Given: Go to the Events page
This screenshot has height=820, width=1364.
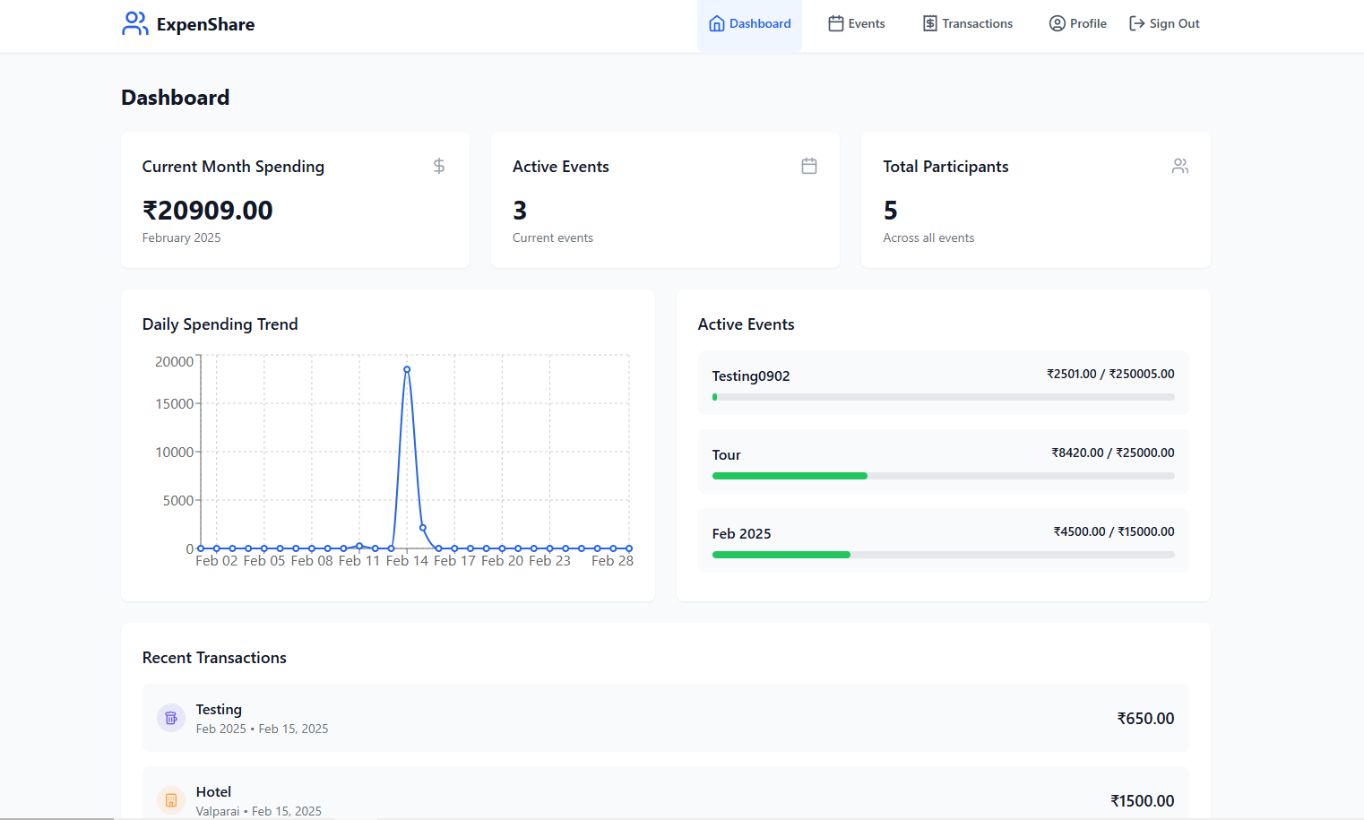Looking at the screenshot, I should 857,24.
